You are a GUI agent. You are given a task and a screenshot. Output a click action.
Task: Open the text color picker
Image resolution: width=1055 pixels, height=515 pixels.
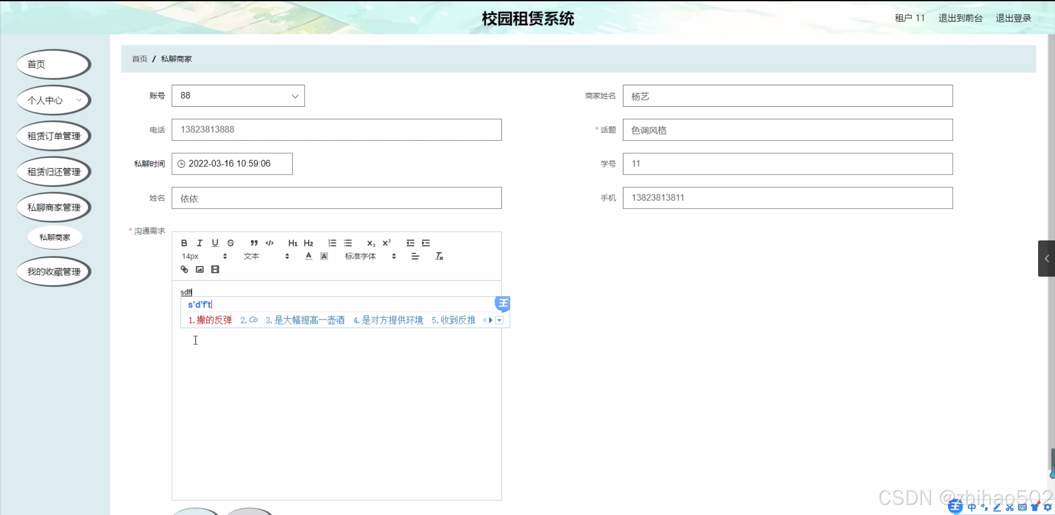(308, 256)
